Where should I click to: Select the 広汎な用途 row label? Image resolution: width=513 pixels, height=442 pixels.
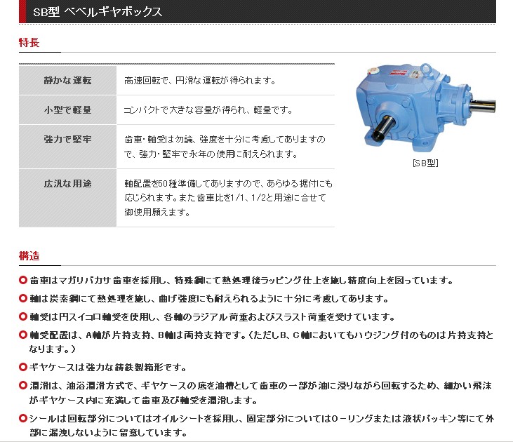(x=67, y=184)
